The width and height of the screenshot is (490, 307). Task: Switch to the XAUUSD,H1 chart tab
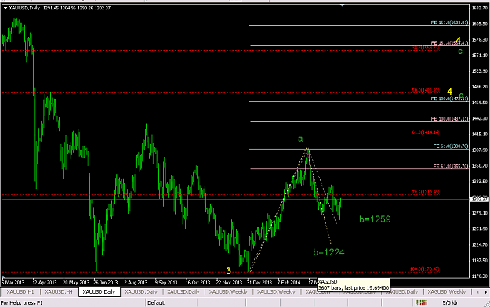coord(20,291)
